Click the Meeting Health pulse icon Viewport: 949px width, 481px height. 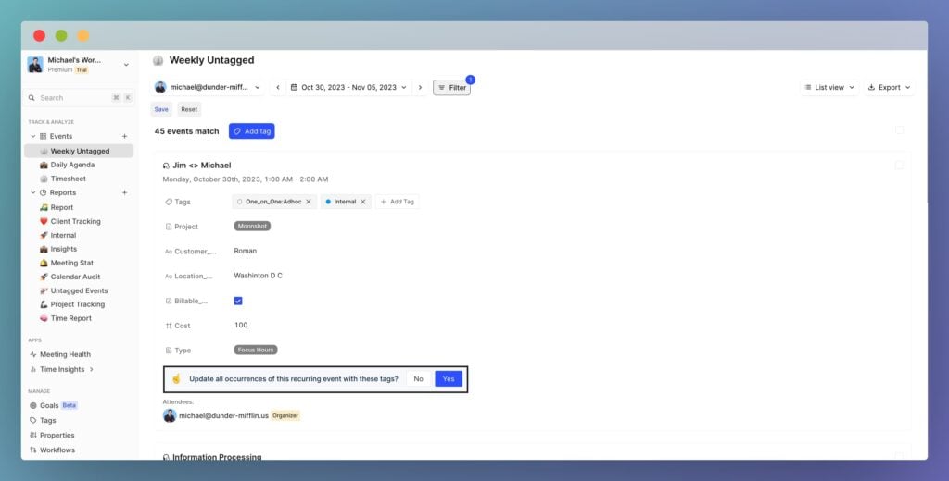[x=33, y=354]
